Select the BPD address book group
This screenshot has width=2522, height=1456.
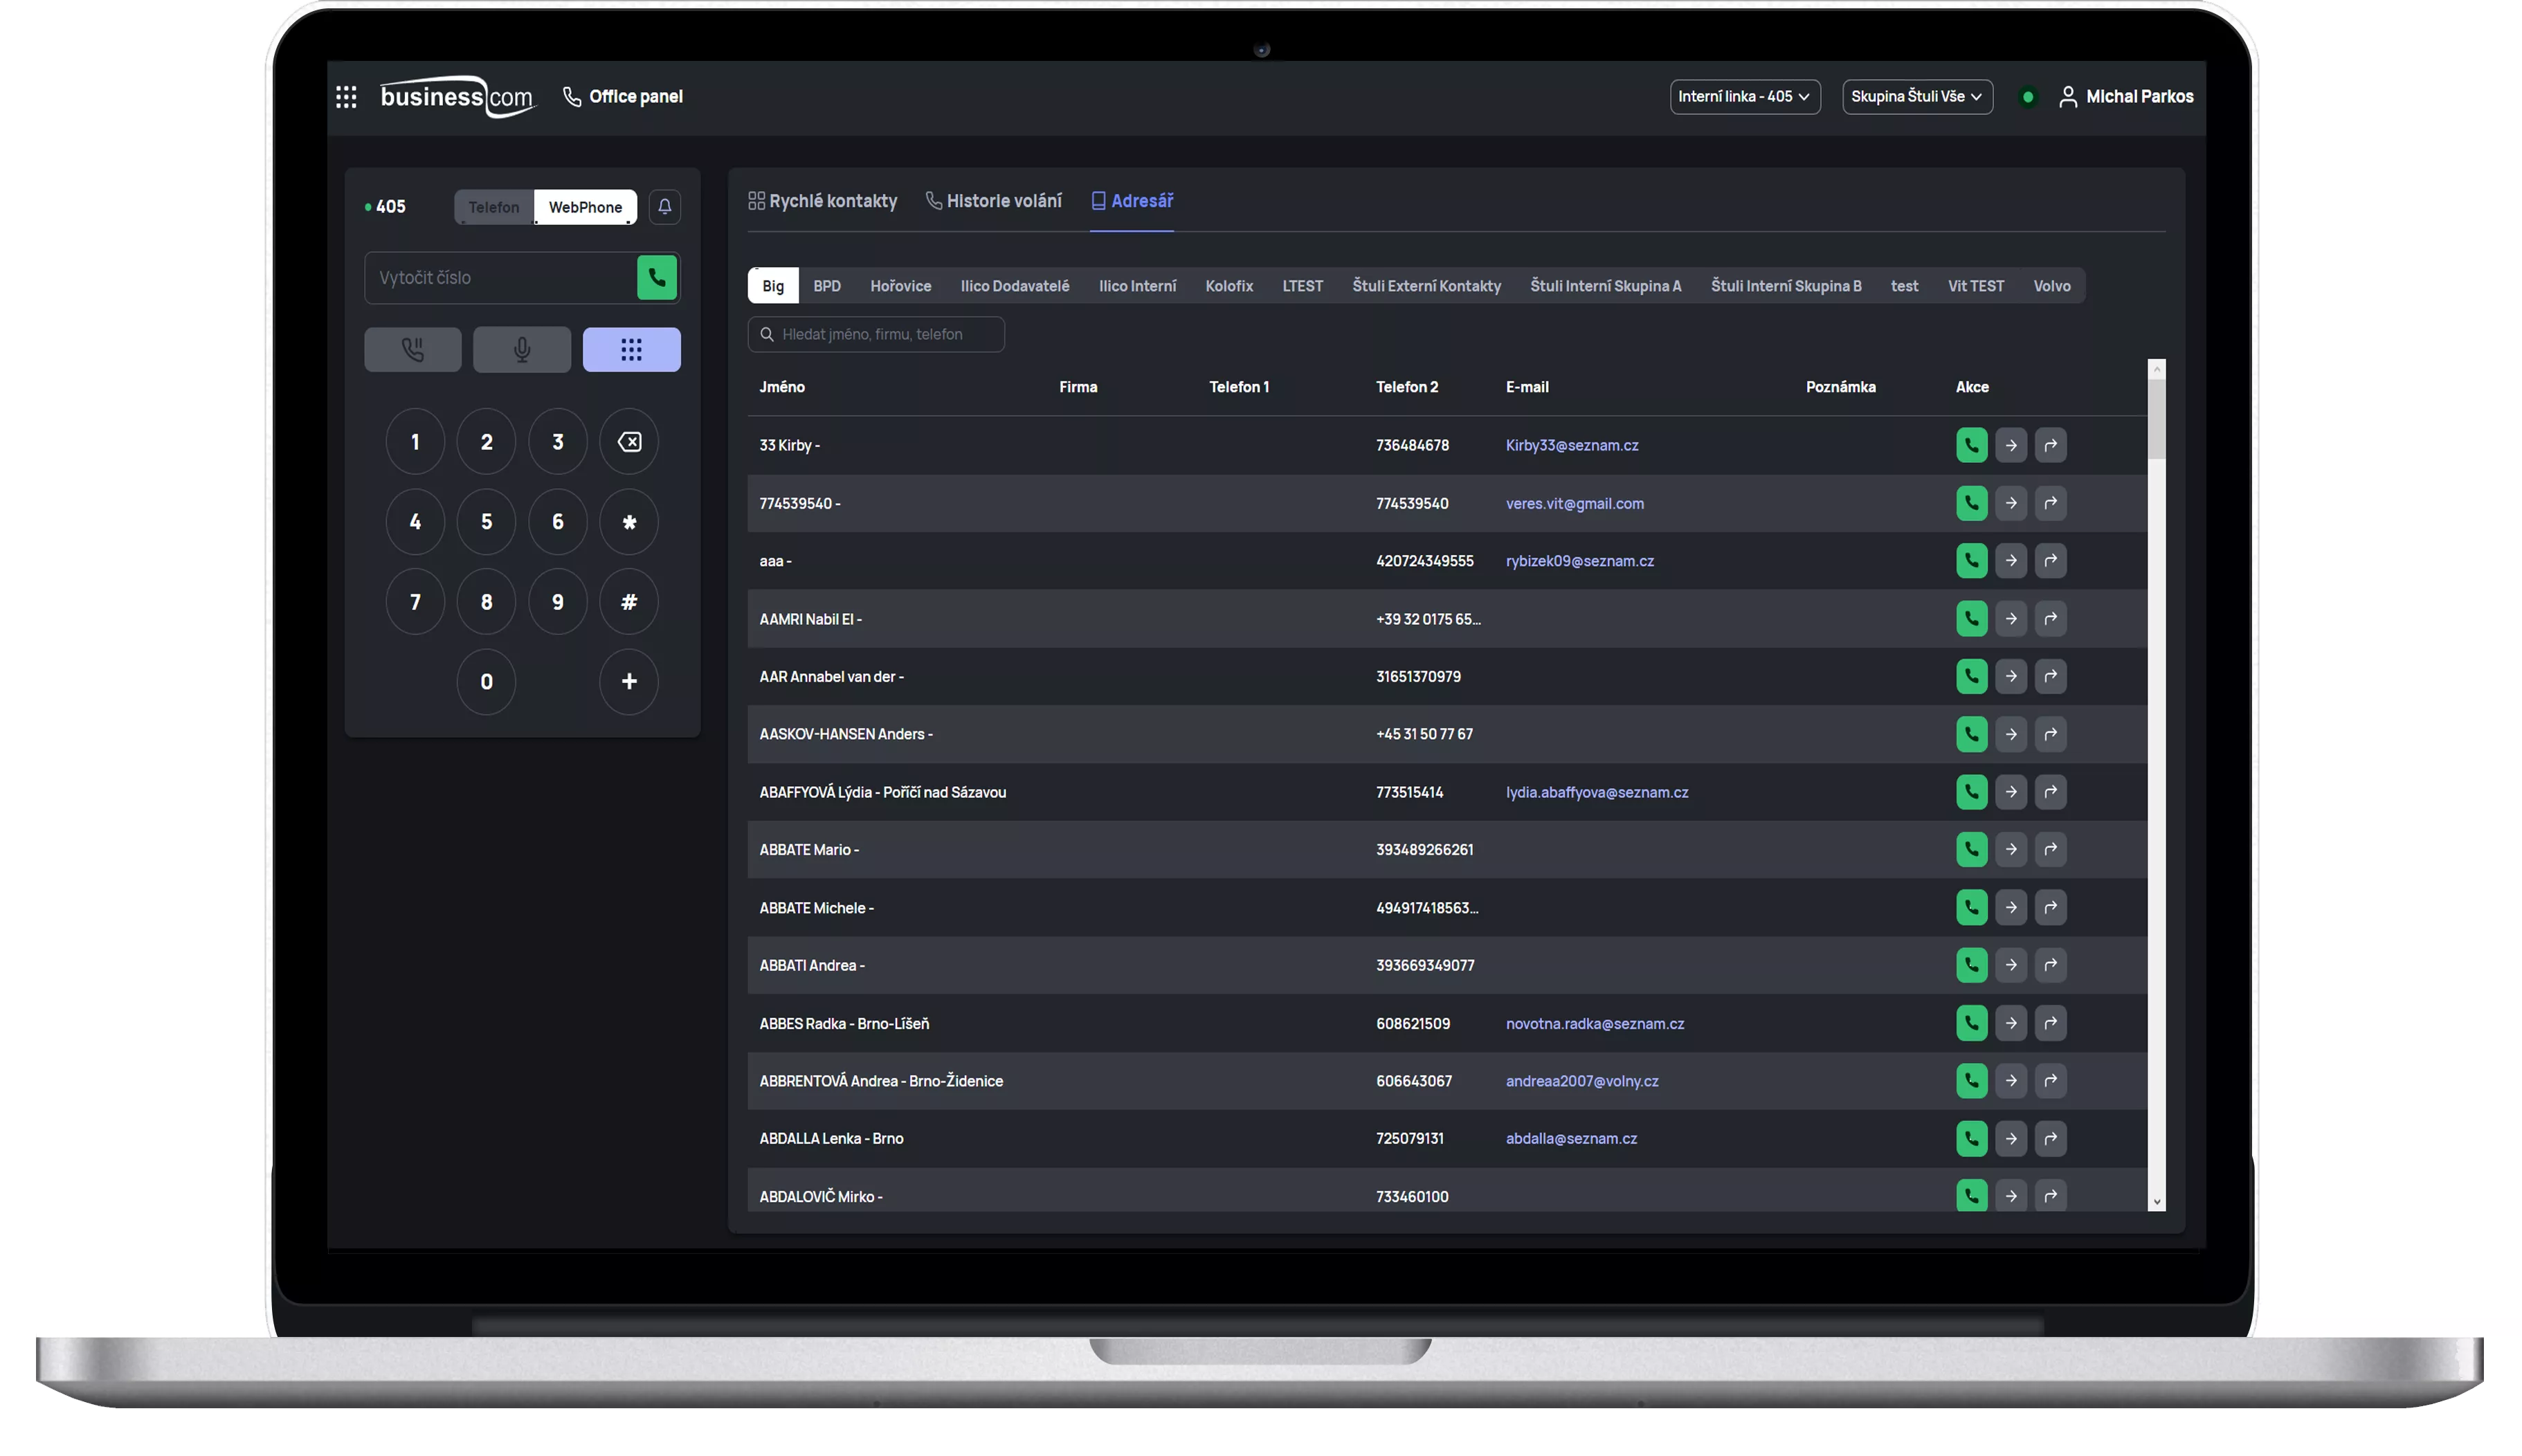click(827, 286)
